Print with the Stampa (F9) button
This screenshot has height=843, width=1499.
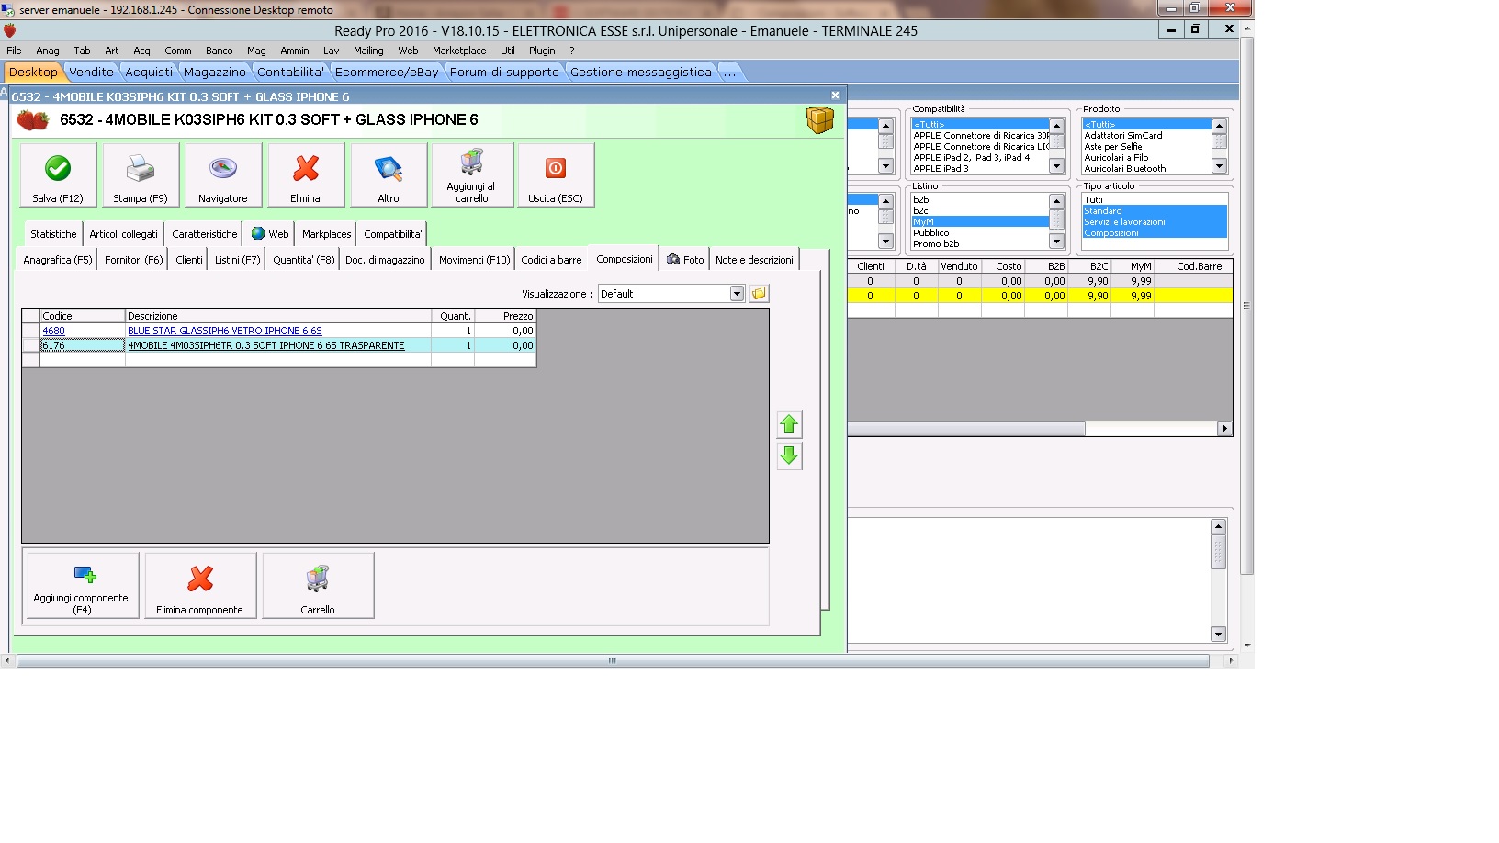tap(141, 174)
